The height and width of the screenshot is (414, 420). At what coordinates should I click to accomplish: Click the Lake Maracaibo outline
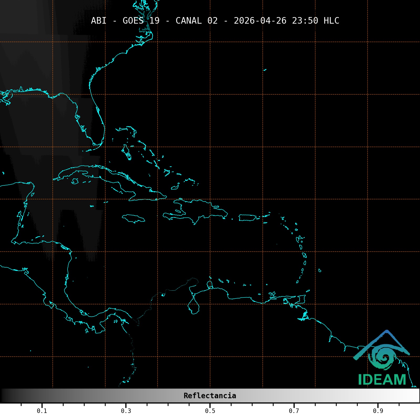193,306
